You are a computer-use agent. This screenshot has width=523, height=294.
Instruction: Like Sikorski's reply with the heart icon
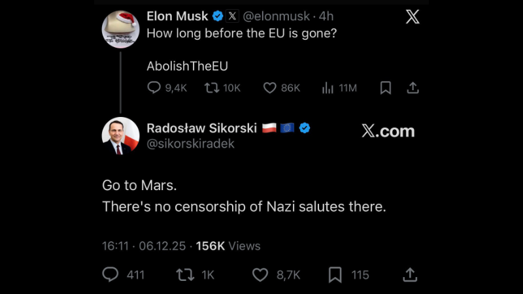coord(260,275)
